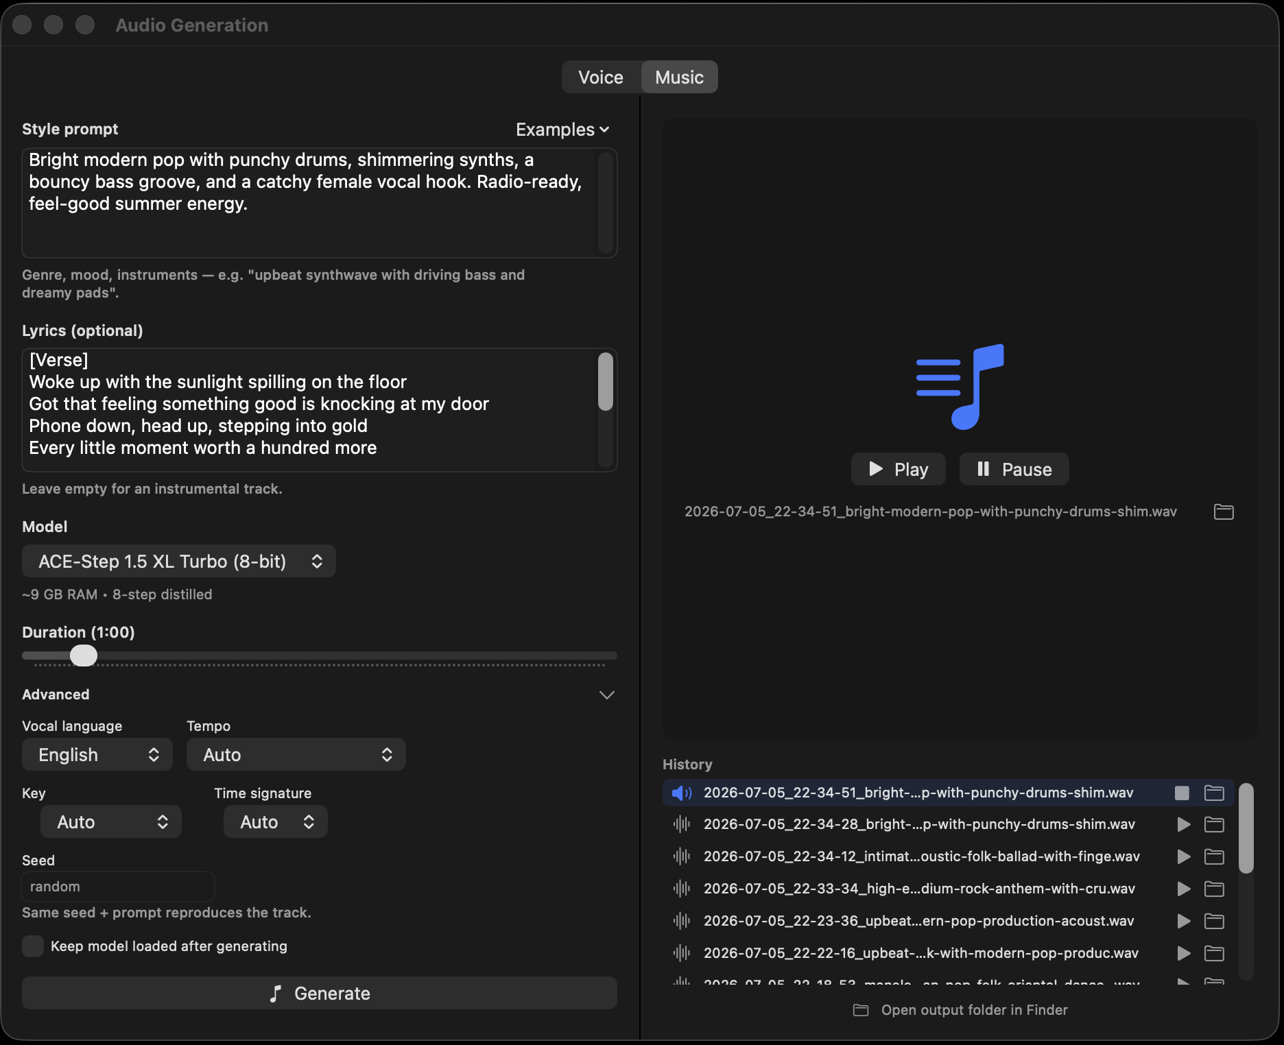Select history file 2026-07-05_22-34-12_intimat...oustic-folk-ballad-with-finge.wav
The width and height of the screenshot is (1284, 1045).
[922, 856]
